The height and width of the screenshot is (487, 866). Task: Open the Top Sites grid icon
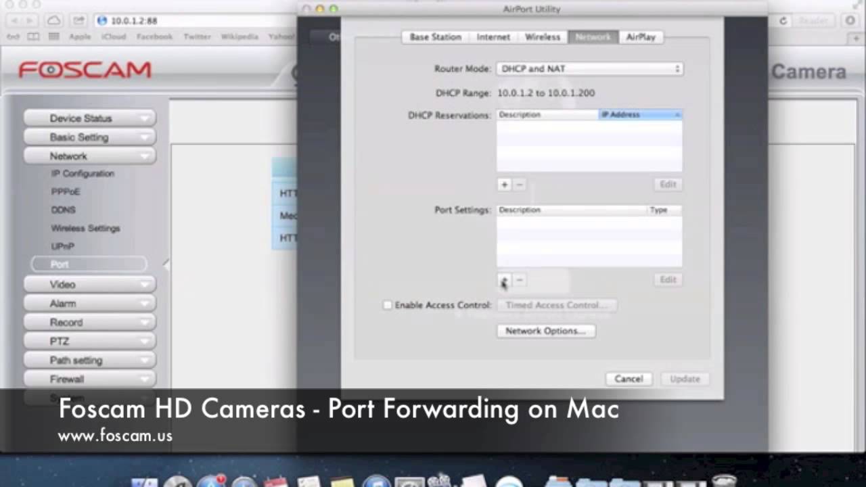click(53, 37)
